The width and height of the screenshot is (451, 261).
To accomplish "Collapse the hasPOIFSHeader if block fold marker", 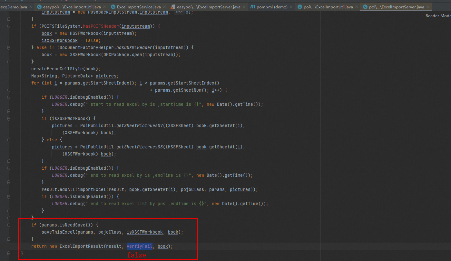I will point(9,26).
